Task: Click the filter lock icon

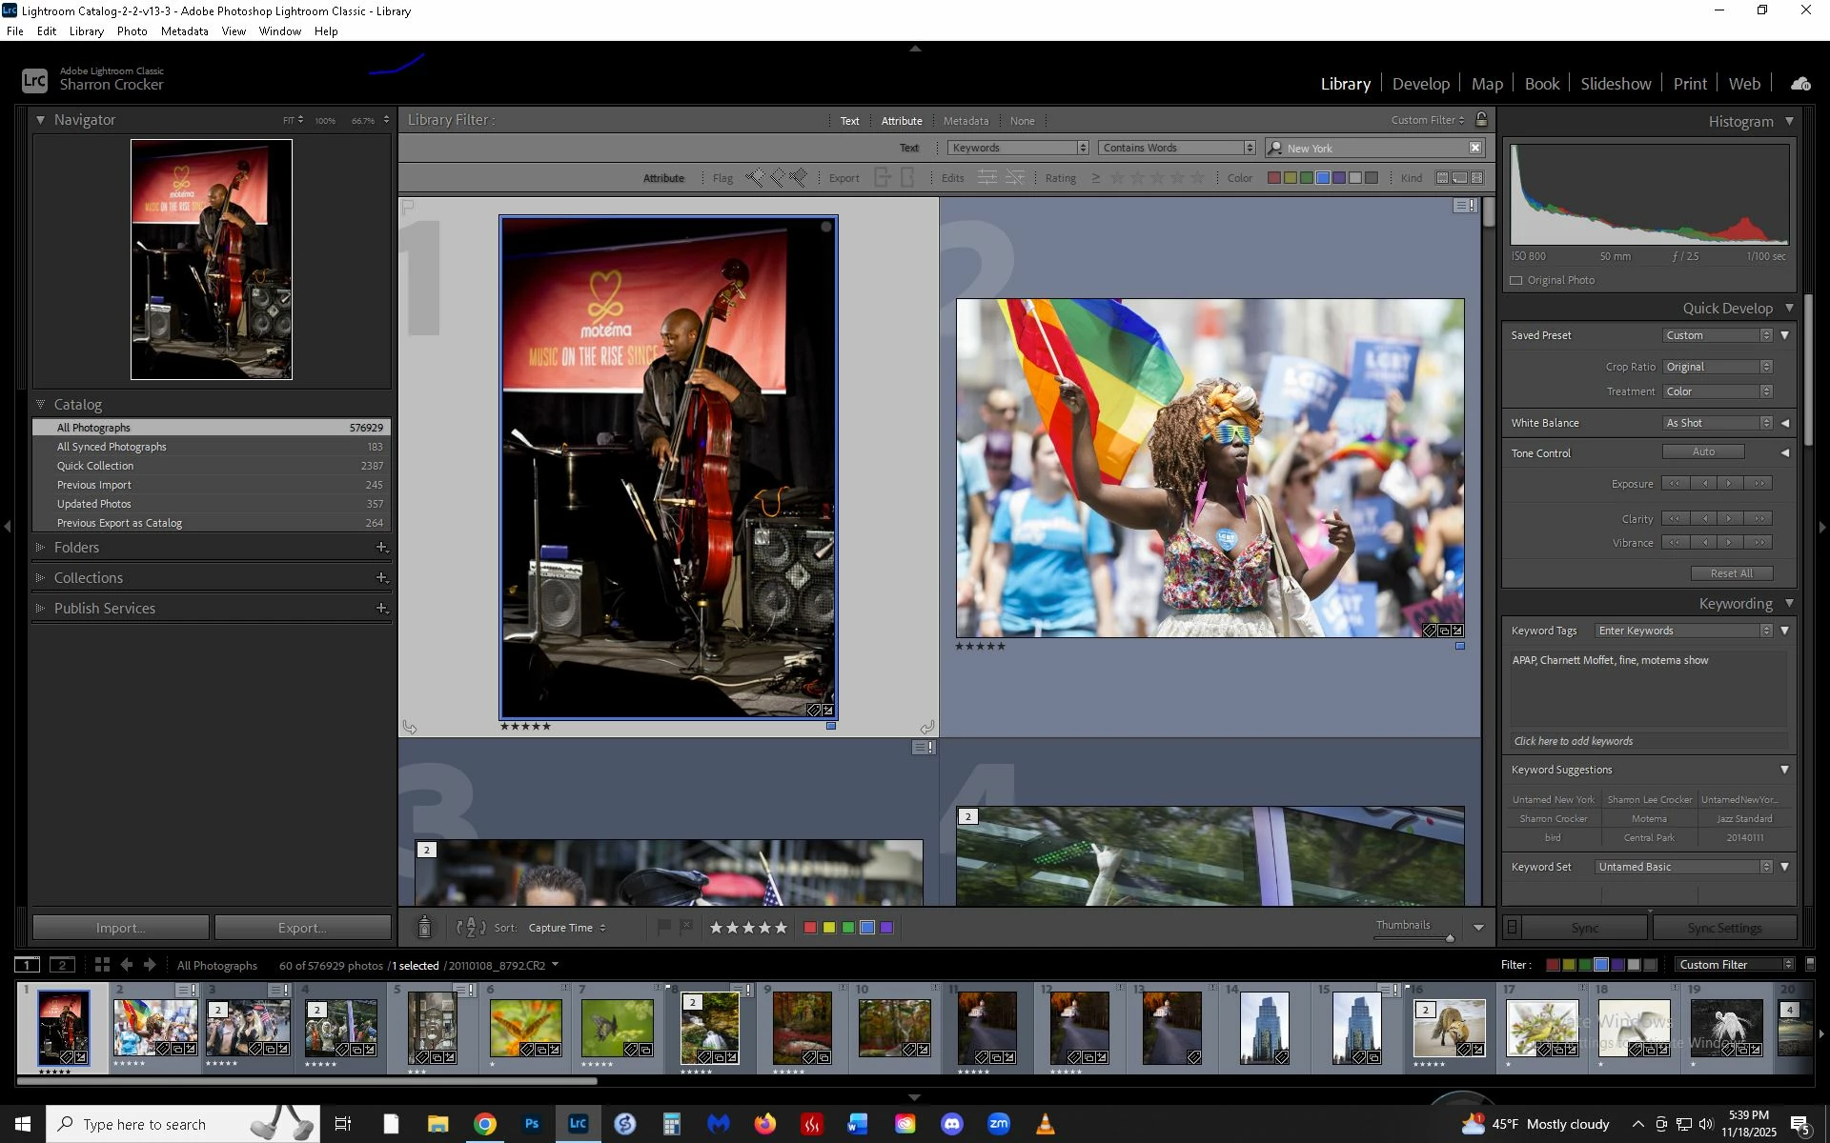Action: [x=1481, y=120]
